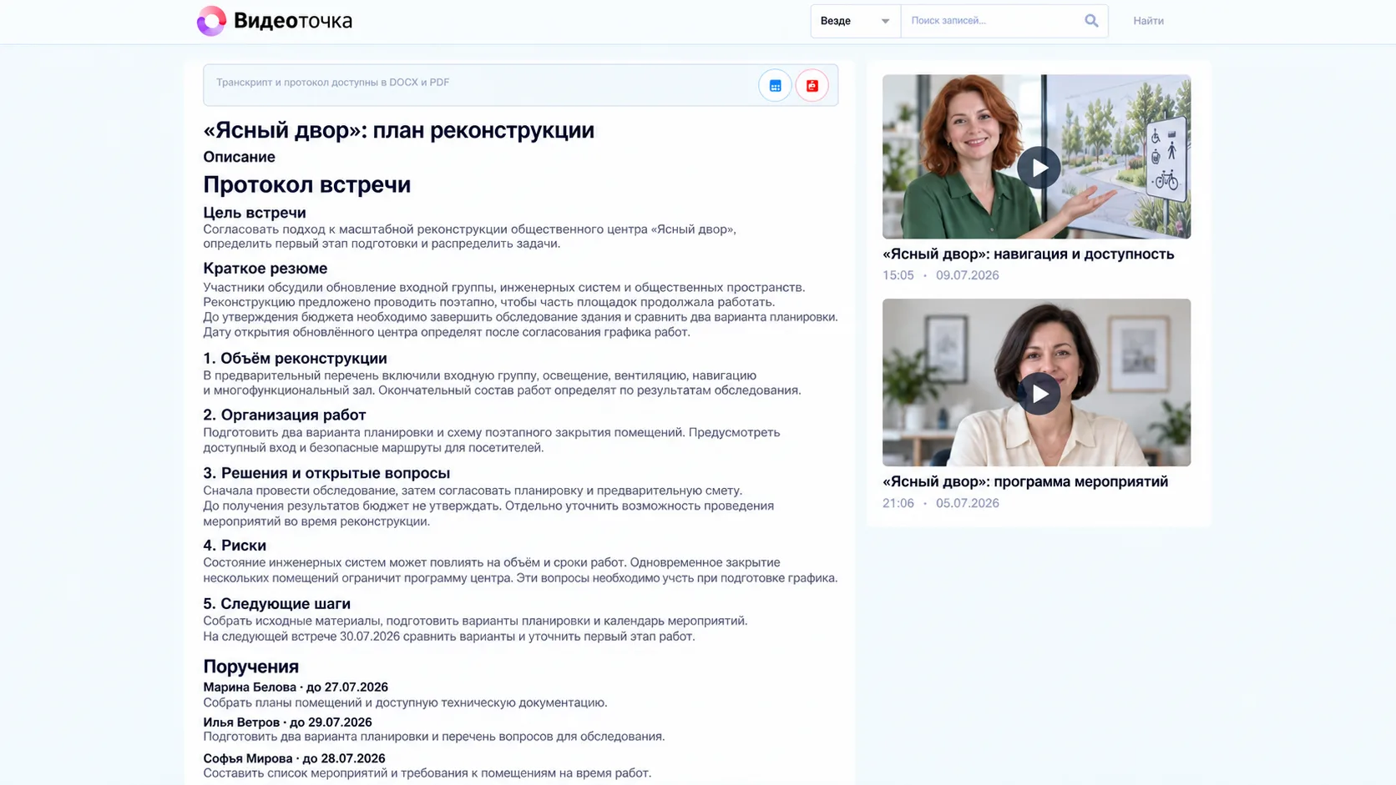Viewport: 1396px width, 785px height.
Task: Click the Краткое резюме heading
Action: pos(265,269)
